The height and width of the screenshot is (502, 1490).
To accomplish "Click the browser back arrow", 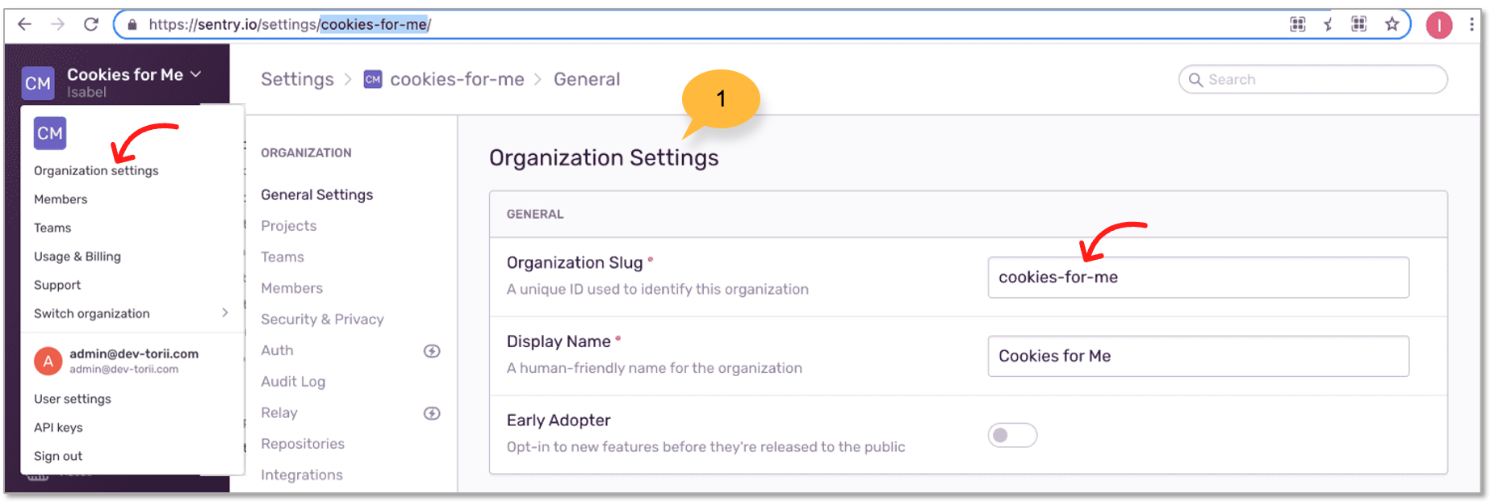I will (25, 24).
